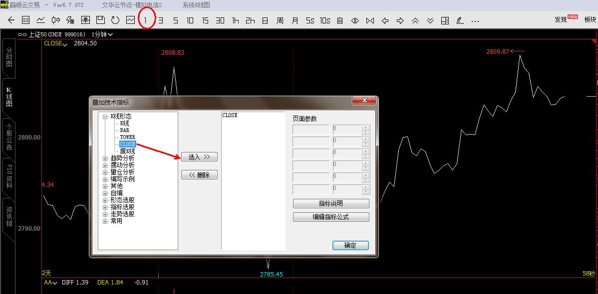This screenshot has width=598, height=294.
Task: Open the candlestick chart toolbar icon
Action: [x=56, y=20]
